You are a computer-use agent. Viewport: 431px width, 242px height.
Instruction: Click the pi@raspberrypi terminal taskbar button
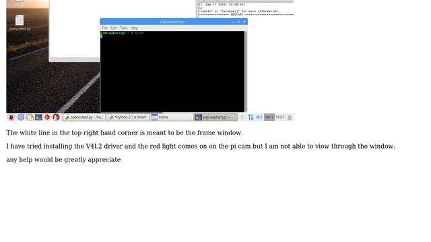point(215,117)
